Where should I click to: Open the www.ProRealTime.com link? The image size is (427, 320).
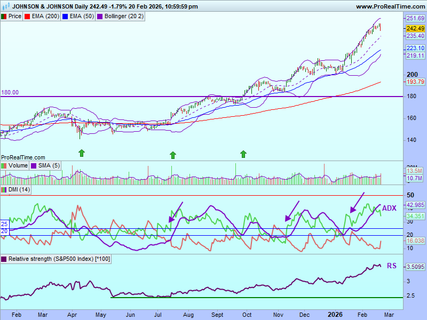pos(389,6)
